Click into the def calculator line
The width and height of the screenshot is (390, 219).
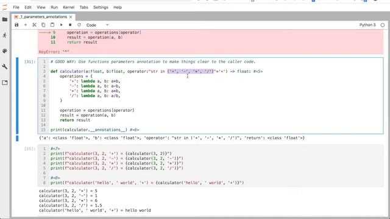pos(157,72)
